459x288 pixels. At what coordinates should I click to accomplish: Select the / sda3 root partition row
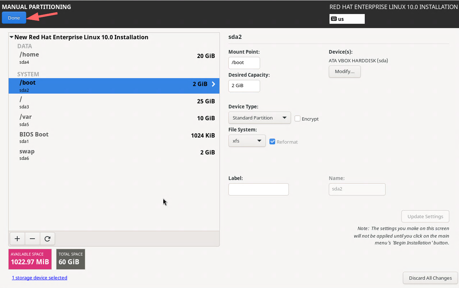coord(114,103)
